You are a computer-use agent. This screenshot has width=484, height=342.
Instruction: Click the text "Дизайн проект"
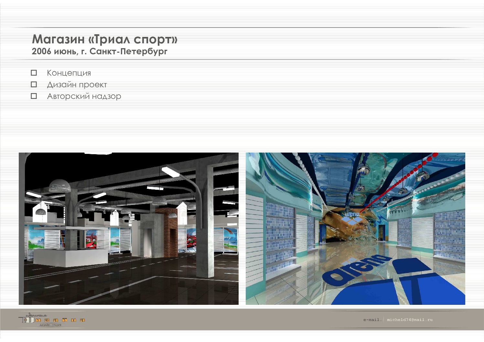(x=77, y=85)
